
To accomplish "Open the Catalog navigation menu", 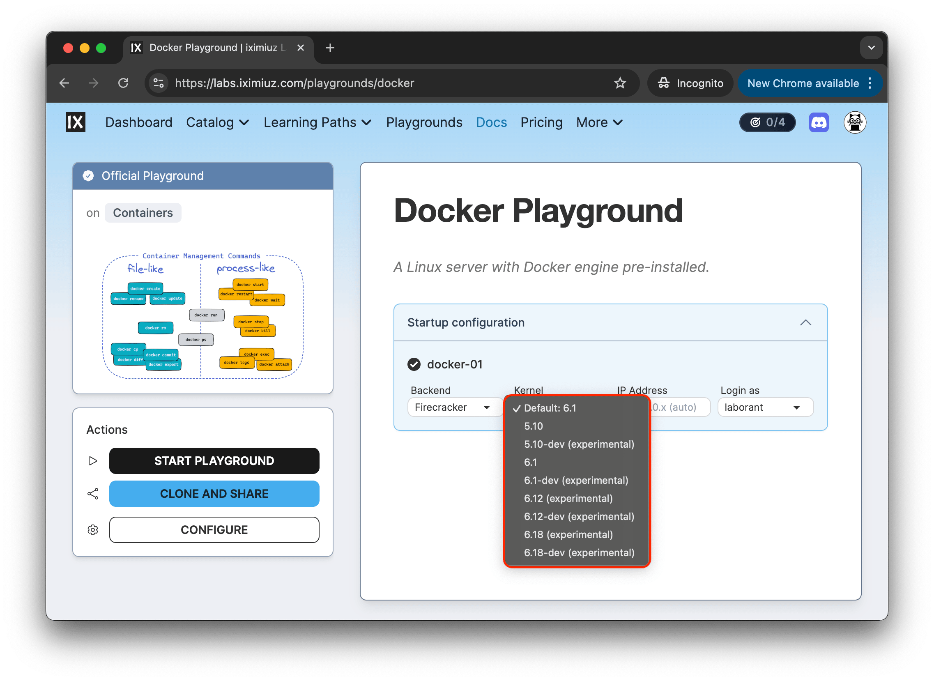I will pos(217,122).
